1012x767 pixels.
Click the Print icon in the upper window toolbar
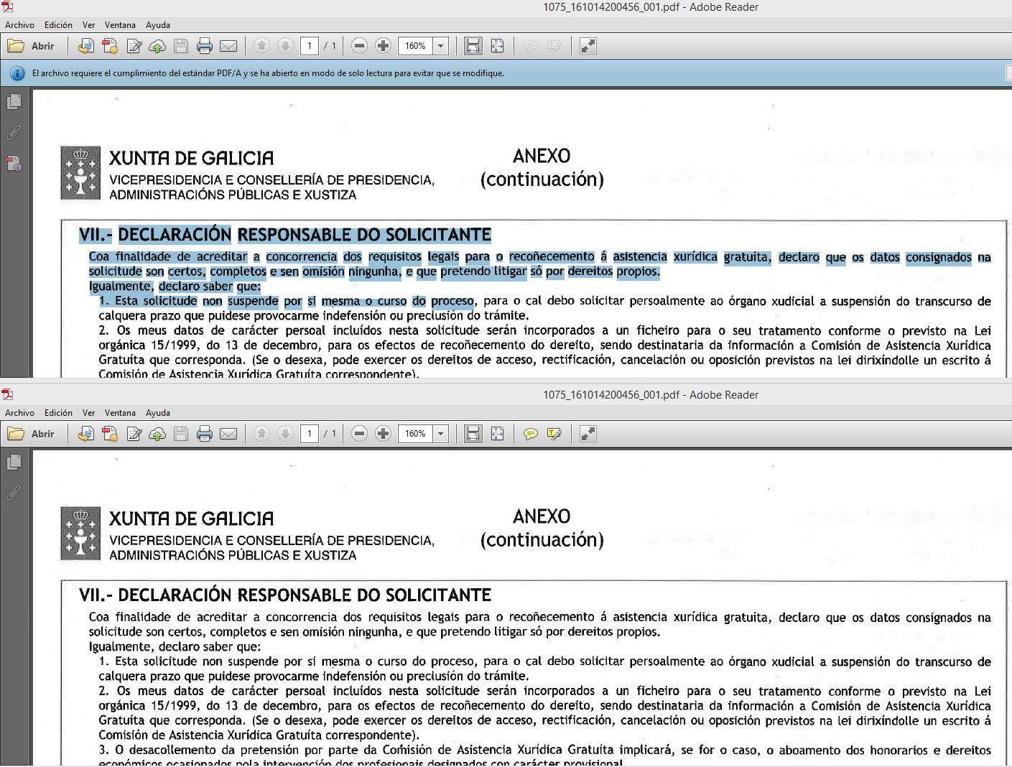click(205, 46)
